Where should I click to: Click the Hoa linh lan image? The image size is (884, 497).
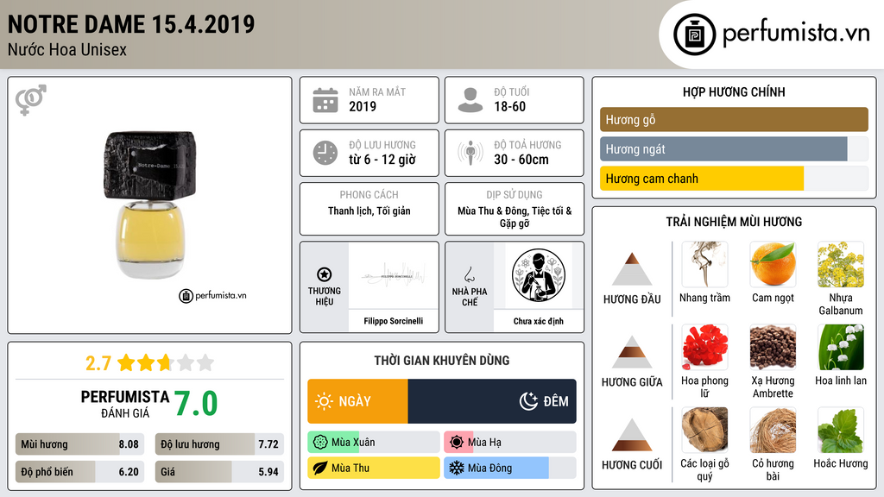coord(841,347)
